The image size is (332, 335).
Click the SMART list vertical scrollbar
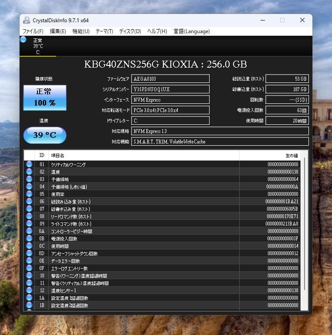coord(304,224)
